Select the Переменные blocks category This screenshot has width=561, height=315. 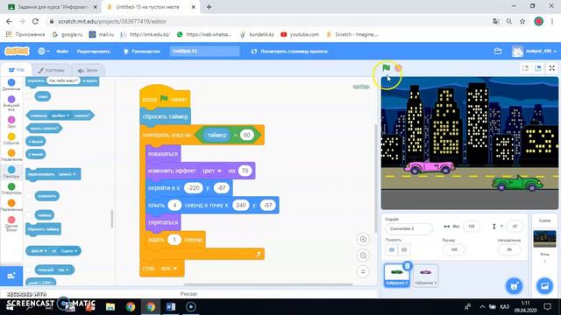(11, 206)
